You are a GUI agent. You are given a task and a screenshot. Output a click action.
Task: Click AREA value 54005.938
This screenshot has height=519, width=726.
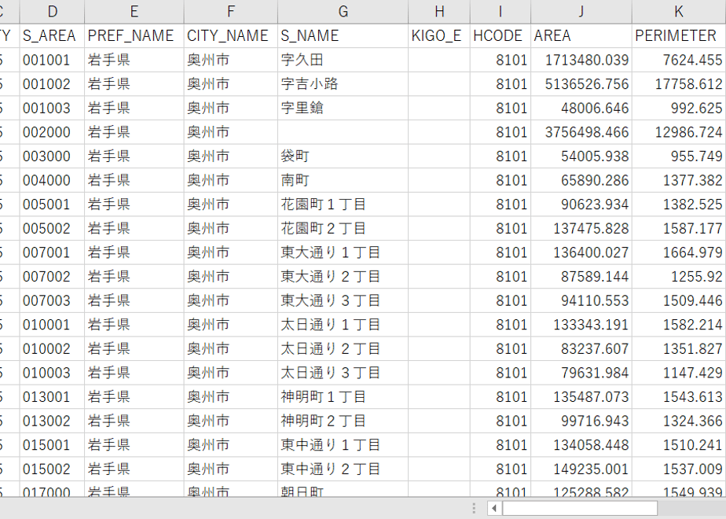click(581, 156)
